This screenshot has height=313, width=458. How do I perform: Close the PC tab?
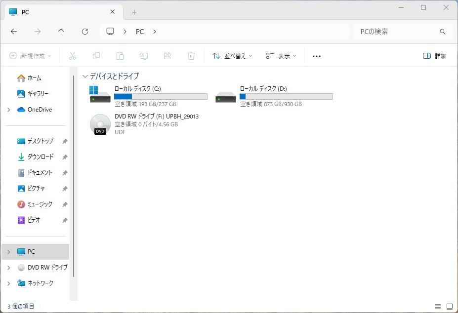pyautogui.click(x=113, y=12)
